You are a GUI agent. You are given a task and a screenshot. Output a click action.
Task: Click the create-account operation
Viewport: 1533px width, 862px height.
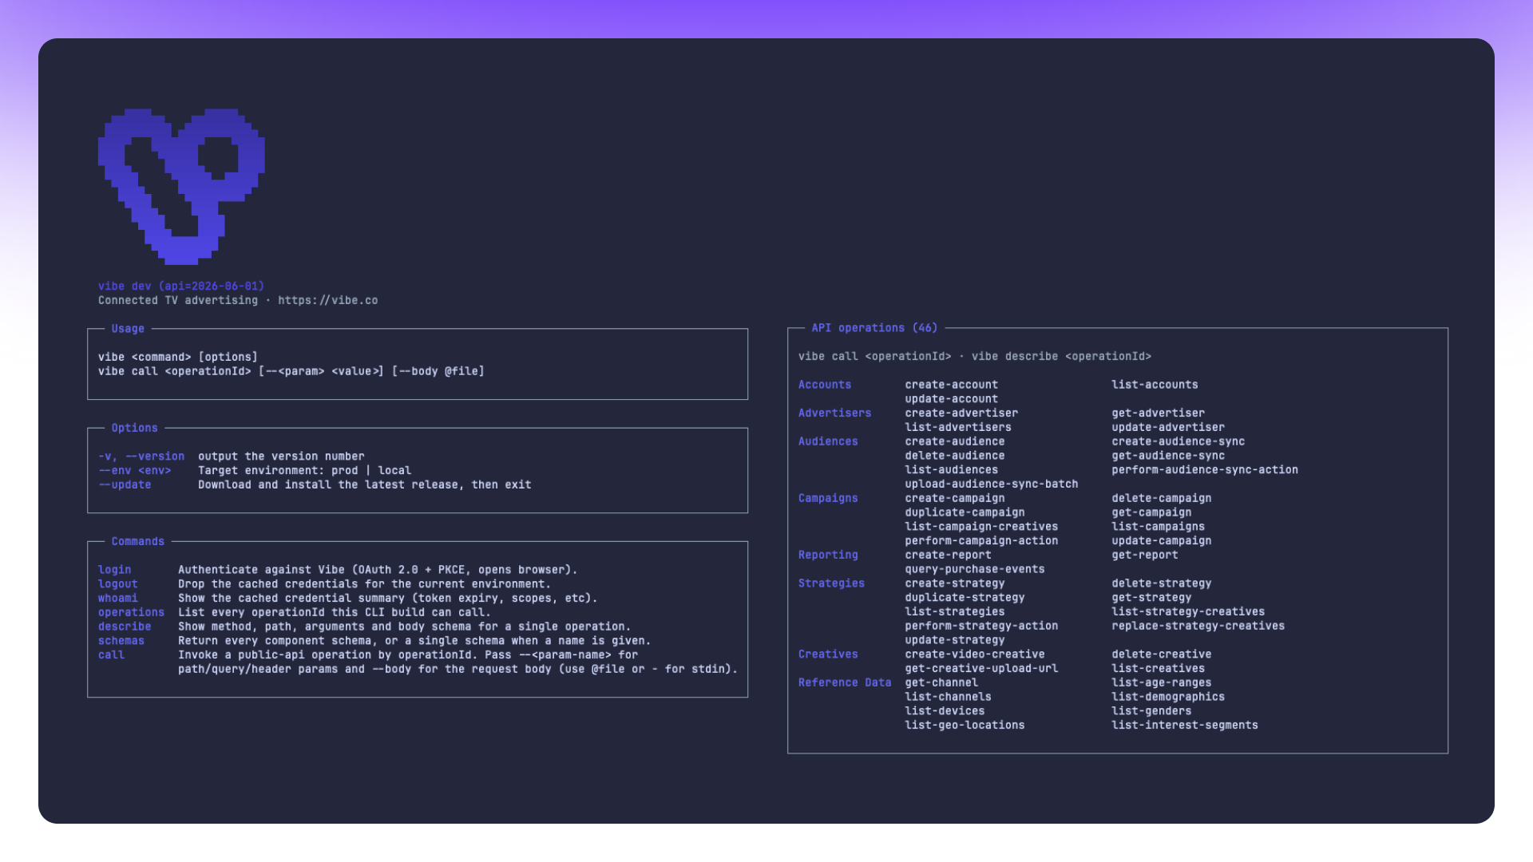tap(951, 385)
